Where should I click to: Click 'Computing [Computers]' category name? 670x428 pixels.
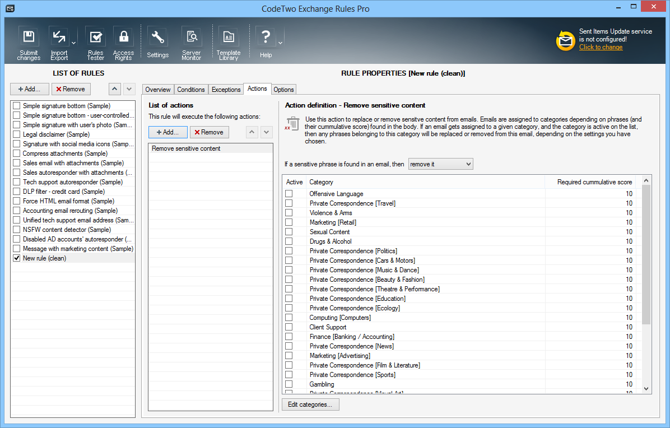[340, 318]
